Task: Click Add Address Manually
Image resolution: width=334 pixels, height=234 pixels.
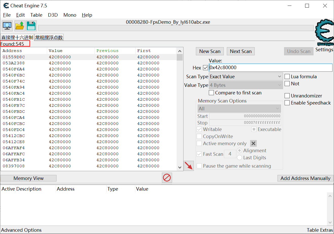Action: pos(305,178)
